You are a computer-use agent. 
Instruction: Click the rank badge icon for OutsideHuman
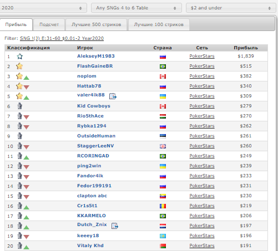tap(19, 136)
